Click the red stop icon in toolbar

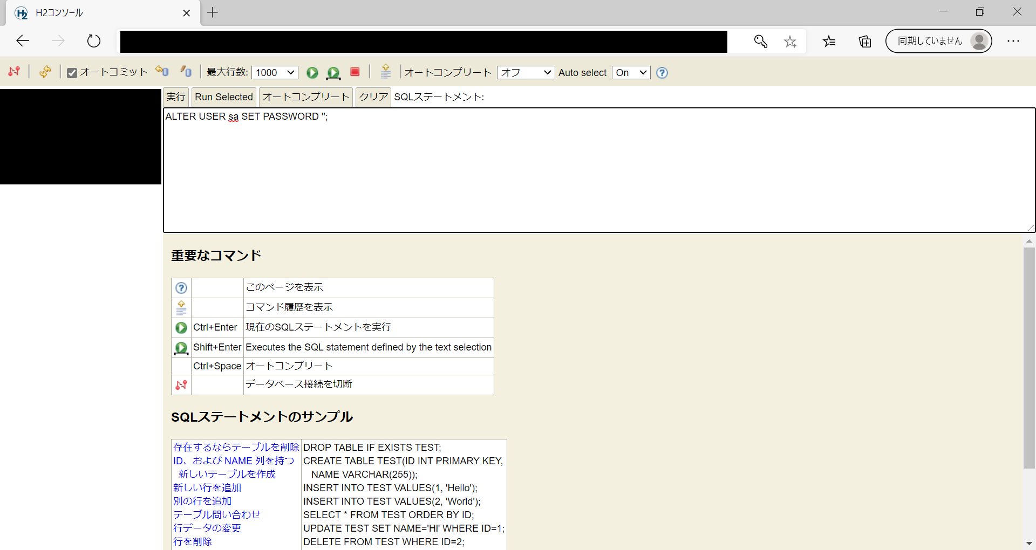tap(355, 72)
